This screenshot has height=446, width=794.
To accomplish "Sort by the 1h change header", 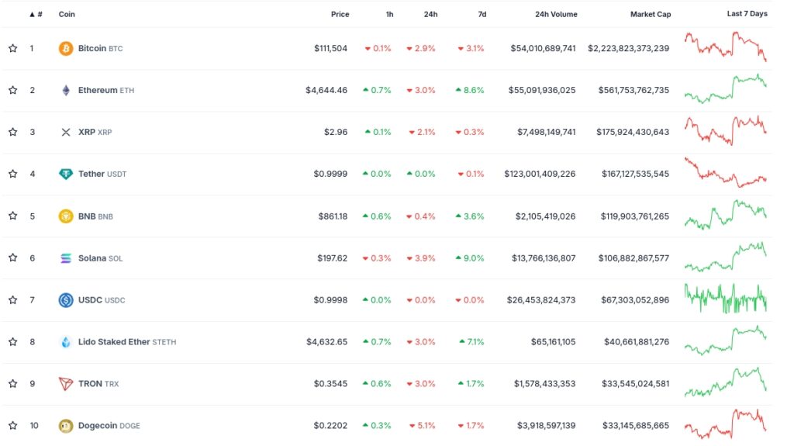I will tap(389, 14).
